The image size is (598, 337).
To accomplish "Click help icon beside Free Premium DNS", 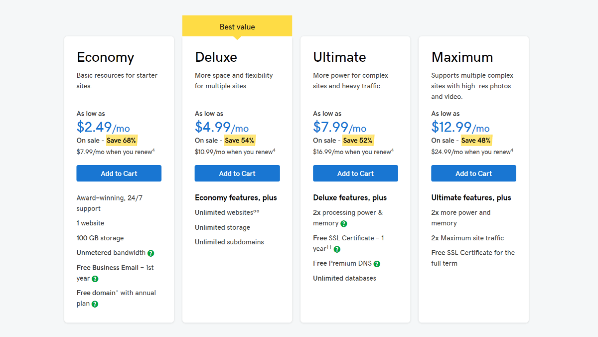I will (x=377, y=264).
